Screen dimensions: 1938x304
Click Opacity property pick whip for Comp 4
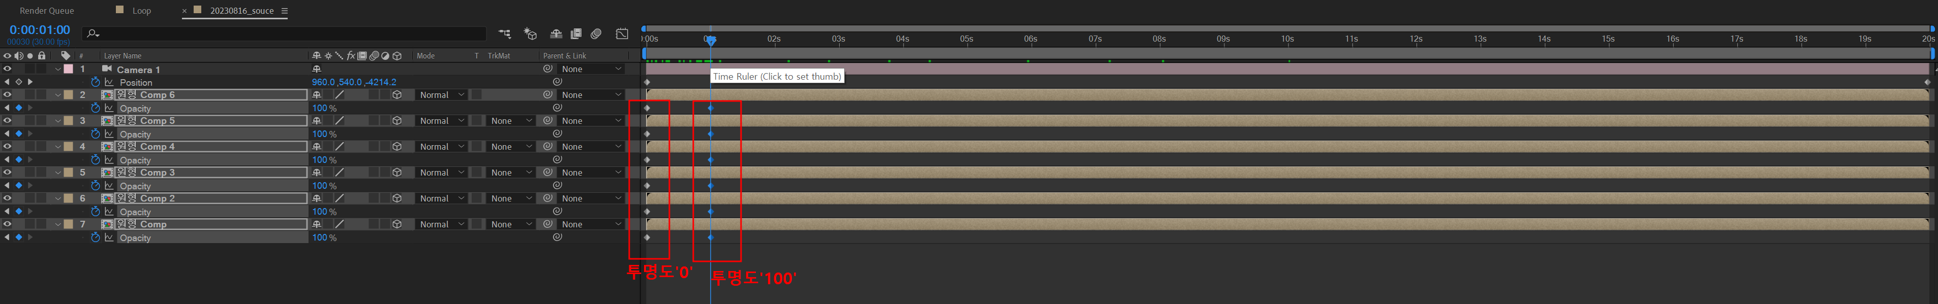(x=558, y=160)
